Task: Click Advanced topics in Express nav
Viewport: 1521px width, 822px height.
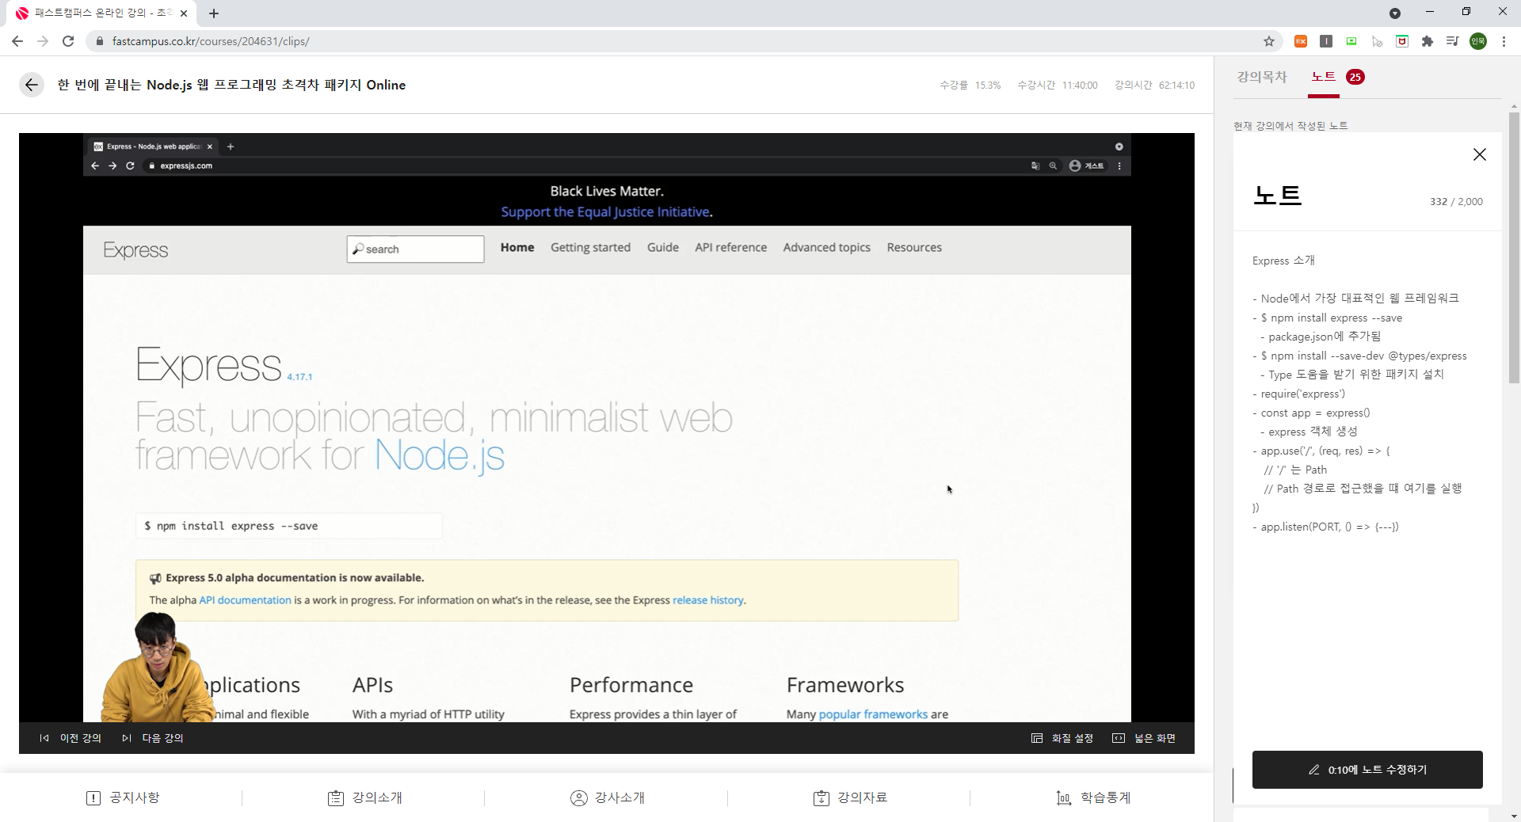Action: (827, 247)
